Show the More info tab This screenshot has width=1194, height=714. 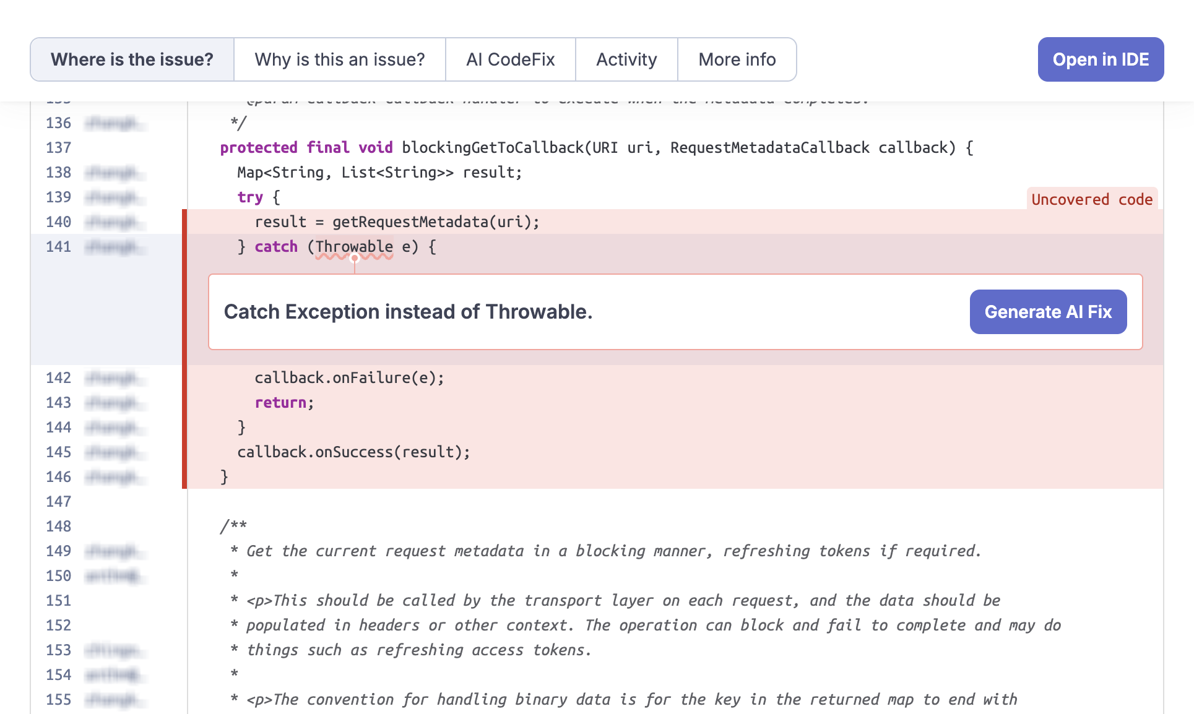tap(737, 59)
